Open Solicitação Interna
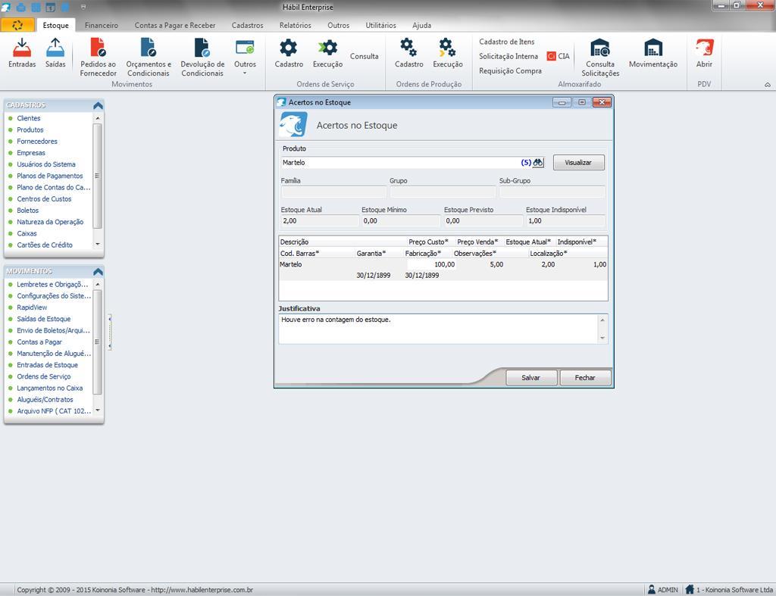Screen dimensions: 776x596 (x=508, y=56)
